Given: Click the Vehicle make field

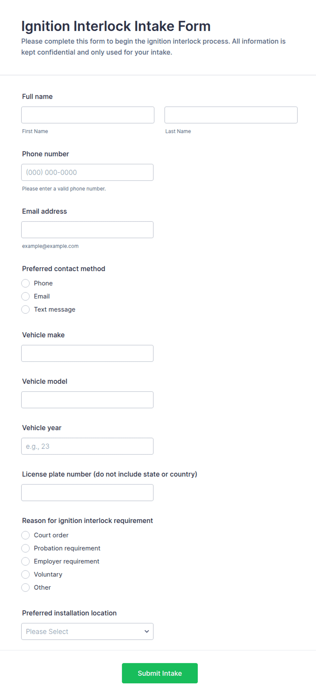Looking at the screenshot, I should click(x=87, y=354).
